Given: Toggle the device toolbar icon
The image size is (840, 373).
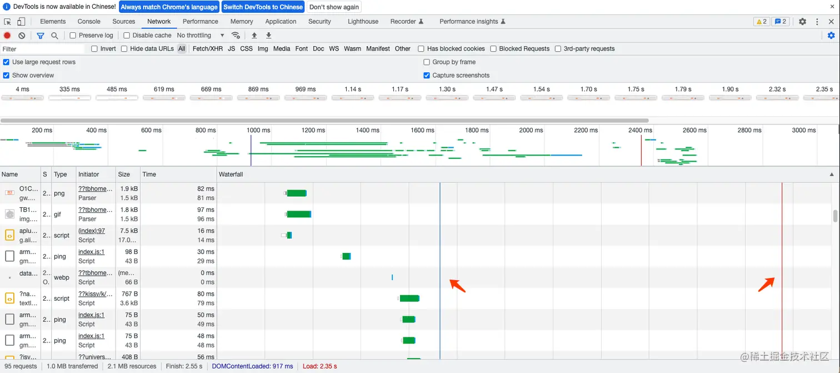Looking at the screenshot, I should (x=21, y=22).
